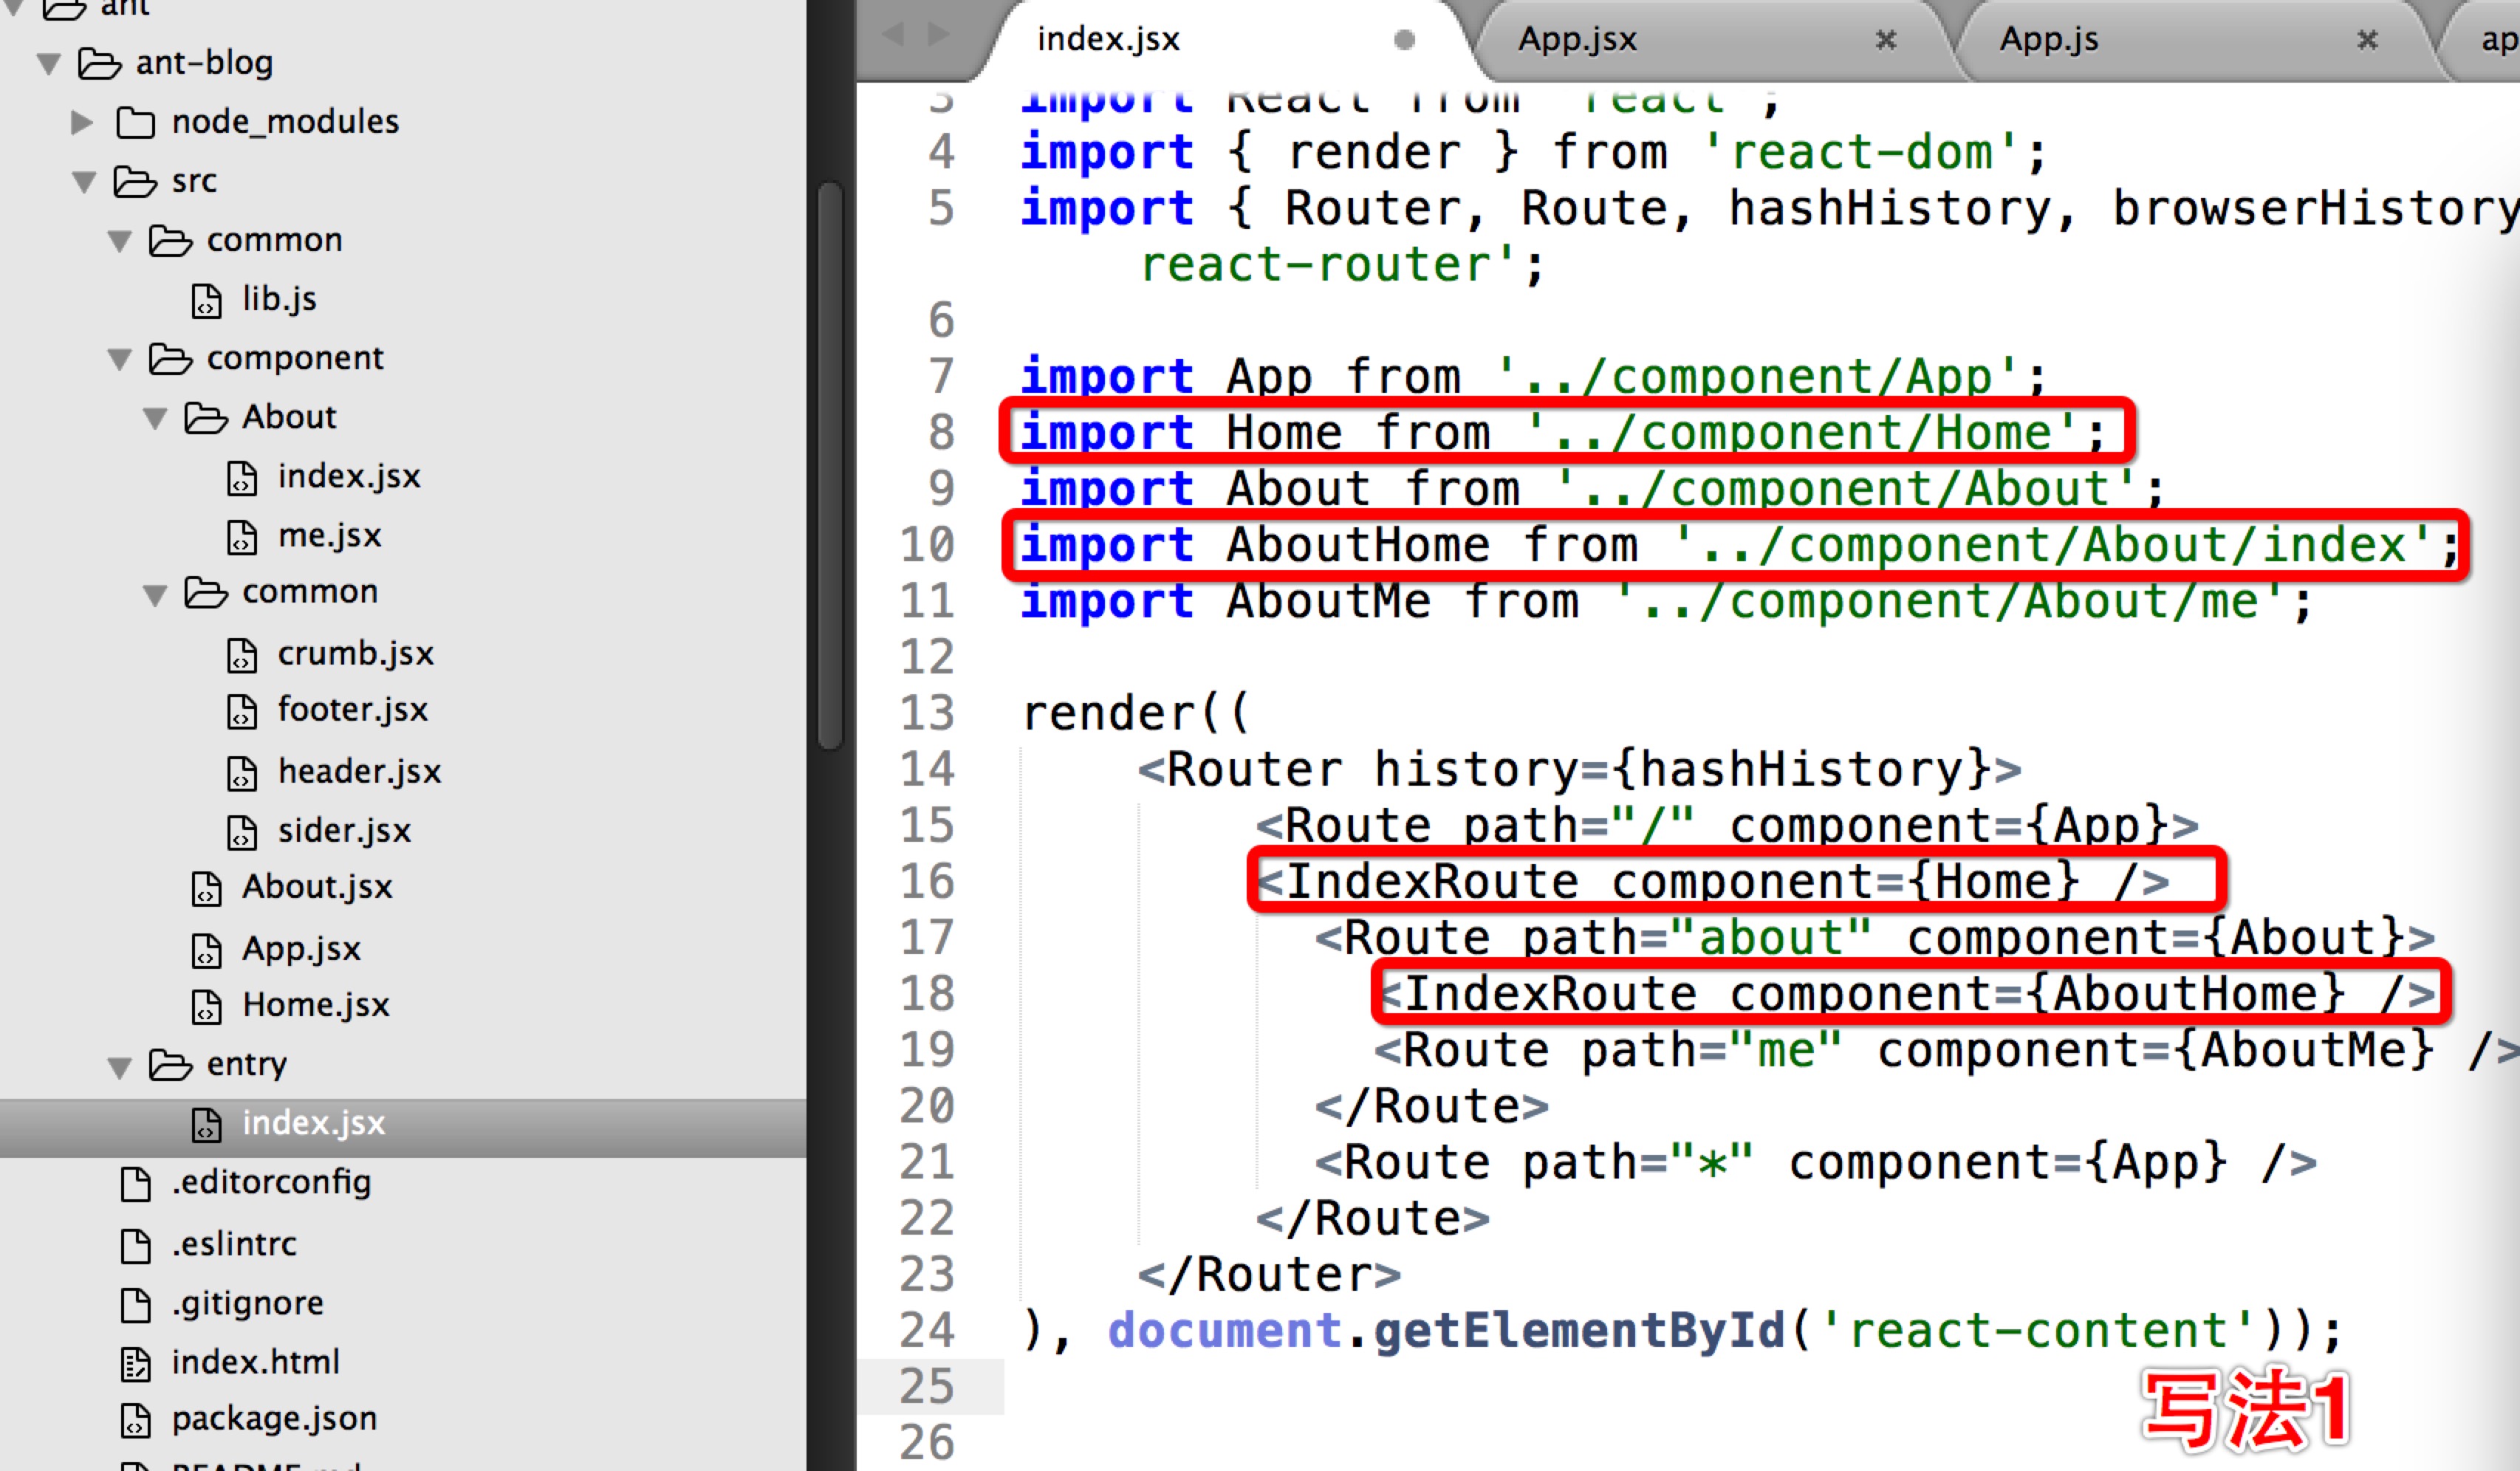Close the App.jsx tab
Viewport: 2520px width, 1471px height.
tap(1885, 40)
